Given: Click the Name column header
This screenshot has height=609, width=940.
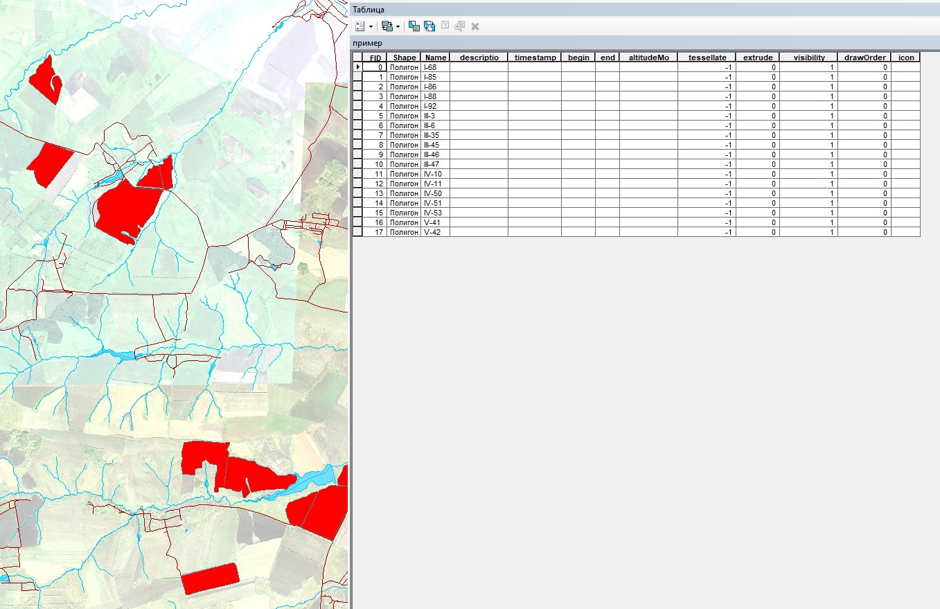Looking at the screenshot, I should [x=435, y=58].
